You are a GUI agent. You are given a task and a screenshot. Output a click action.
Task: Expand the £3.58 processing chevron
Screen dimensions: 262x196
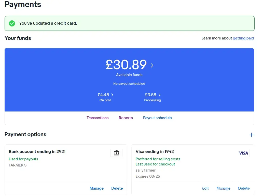point(160,95)
